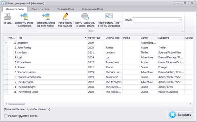Sort by the Movie Year column header
The image size is (197, 122).
pyautogui.click(x=96, y=38)
